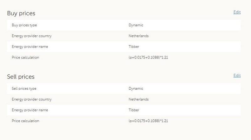
Task: Click Edit link for Buy prices
Action: [237, 12]
